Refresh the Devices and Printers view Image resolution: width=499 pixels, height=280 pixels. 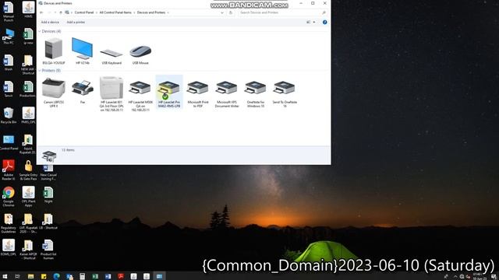[x=231, y=12]
